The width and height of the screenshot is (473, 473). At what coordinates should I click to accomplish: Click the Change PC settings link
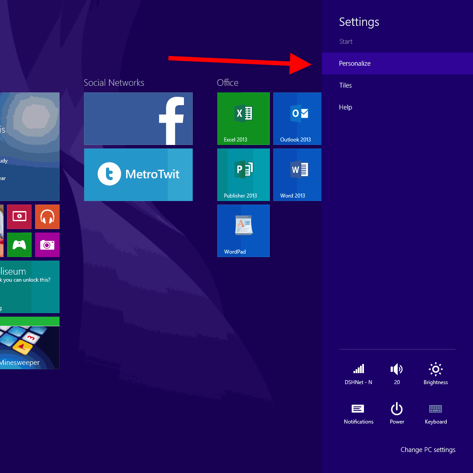point(427,450)
